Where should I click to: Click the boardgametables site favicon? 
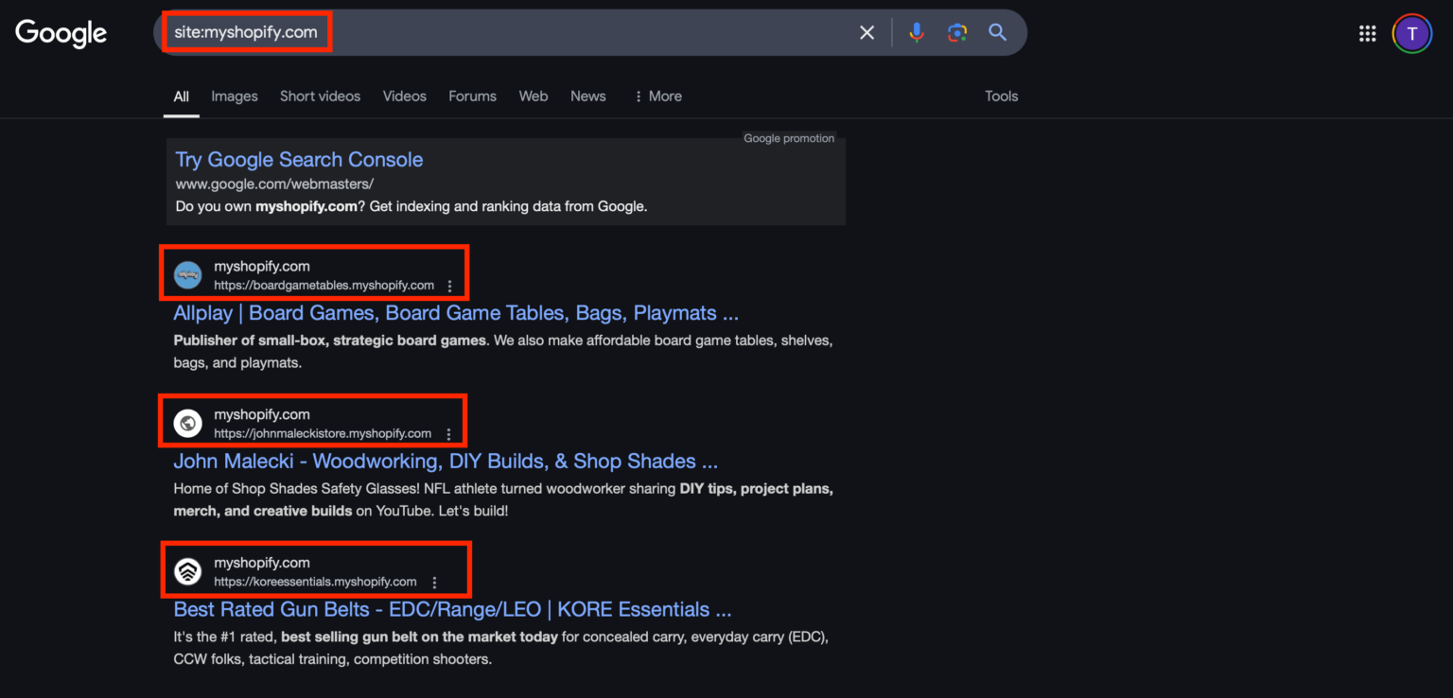pyautogui.click(x=187, y=273)
